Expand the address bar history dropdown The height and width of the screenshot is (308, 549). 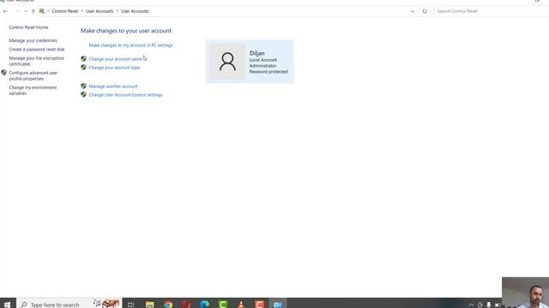tap(412, 11)
